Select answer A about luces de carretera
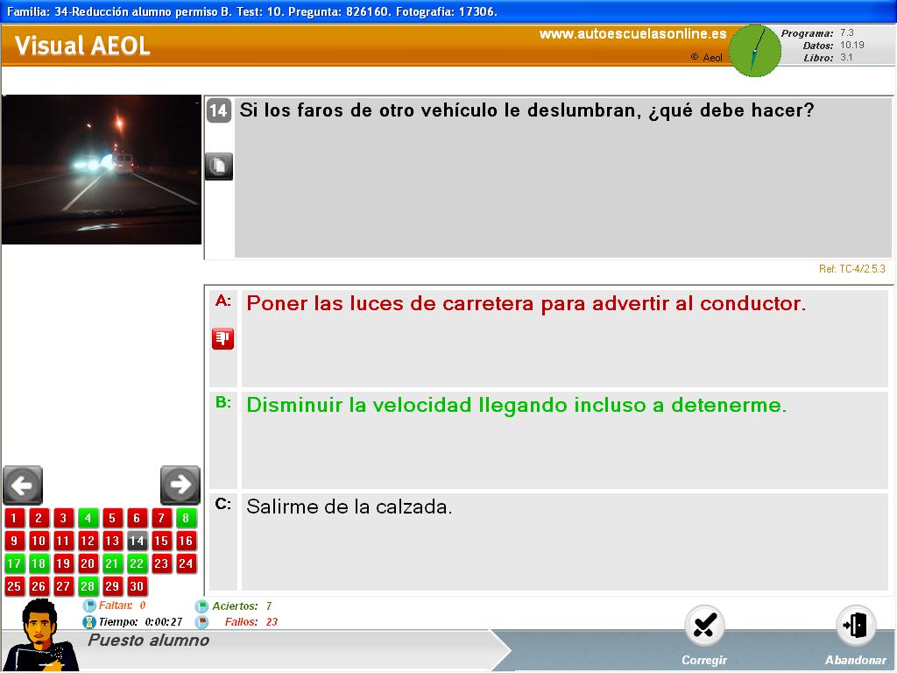 526,304
